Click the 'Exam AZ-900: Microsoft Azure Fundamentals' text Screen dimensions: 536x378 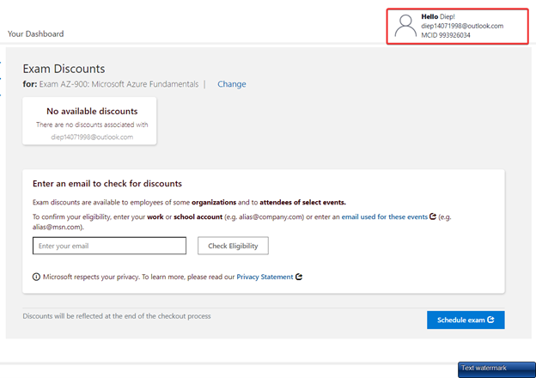tap(119, 84)
